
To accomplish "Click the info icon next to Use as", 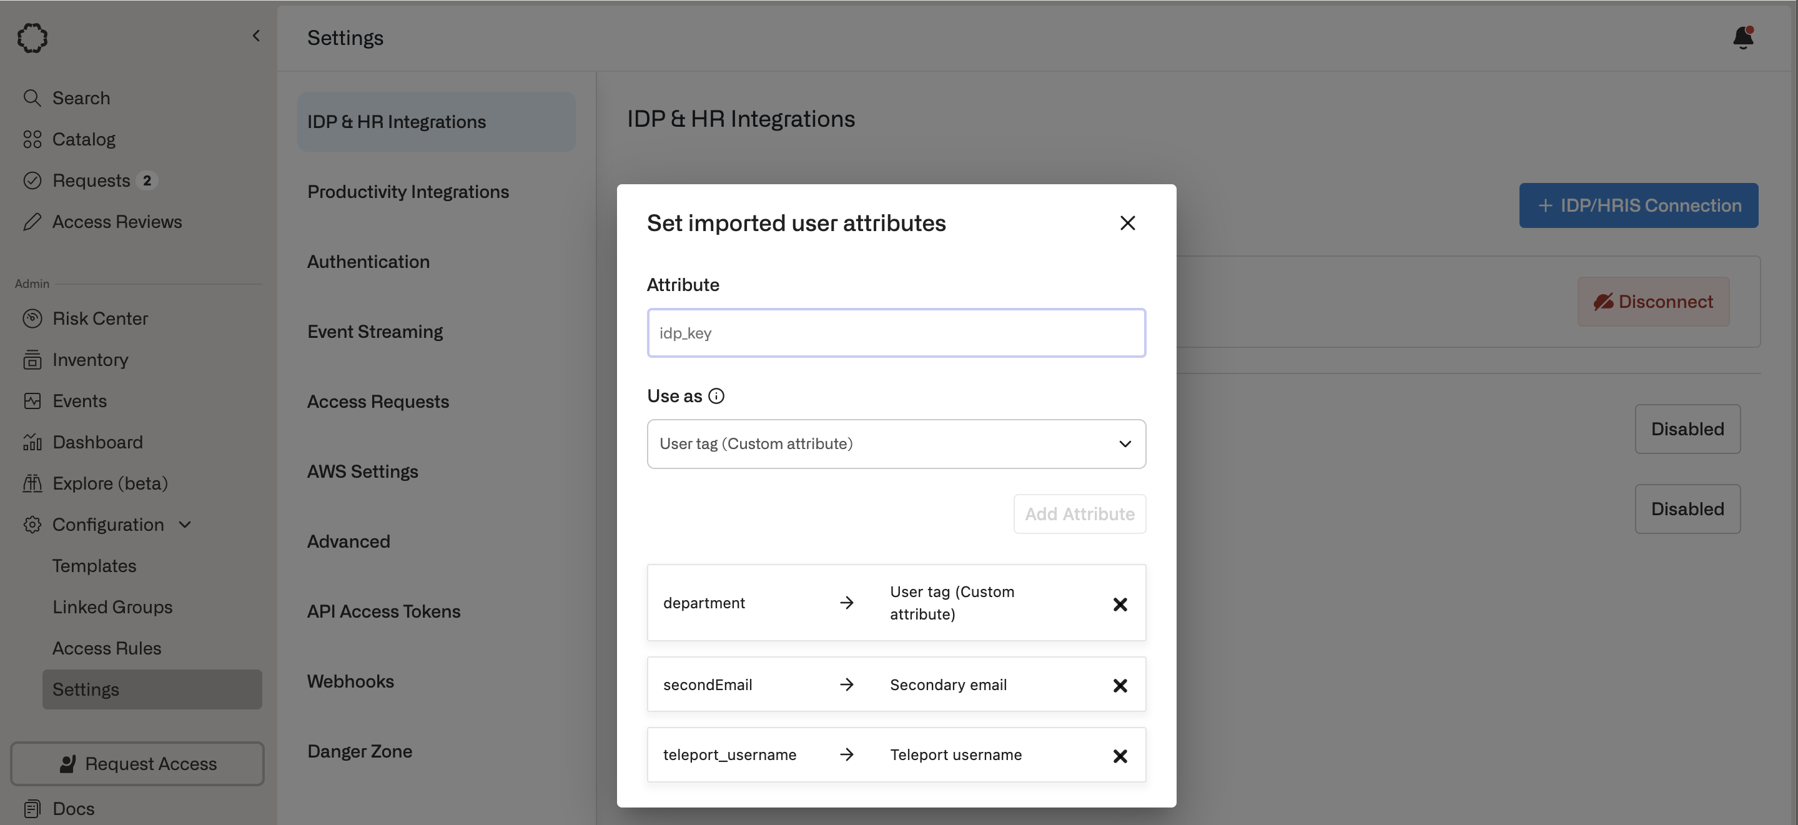I will pos(716,396).
